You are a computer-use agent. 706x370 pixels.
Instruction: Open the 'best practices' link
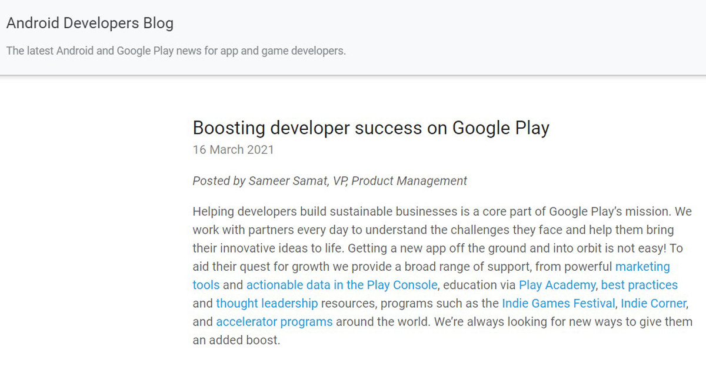tap(640, 285)
